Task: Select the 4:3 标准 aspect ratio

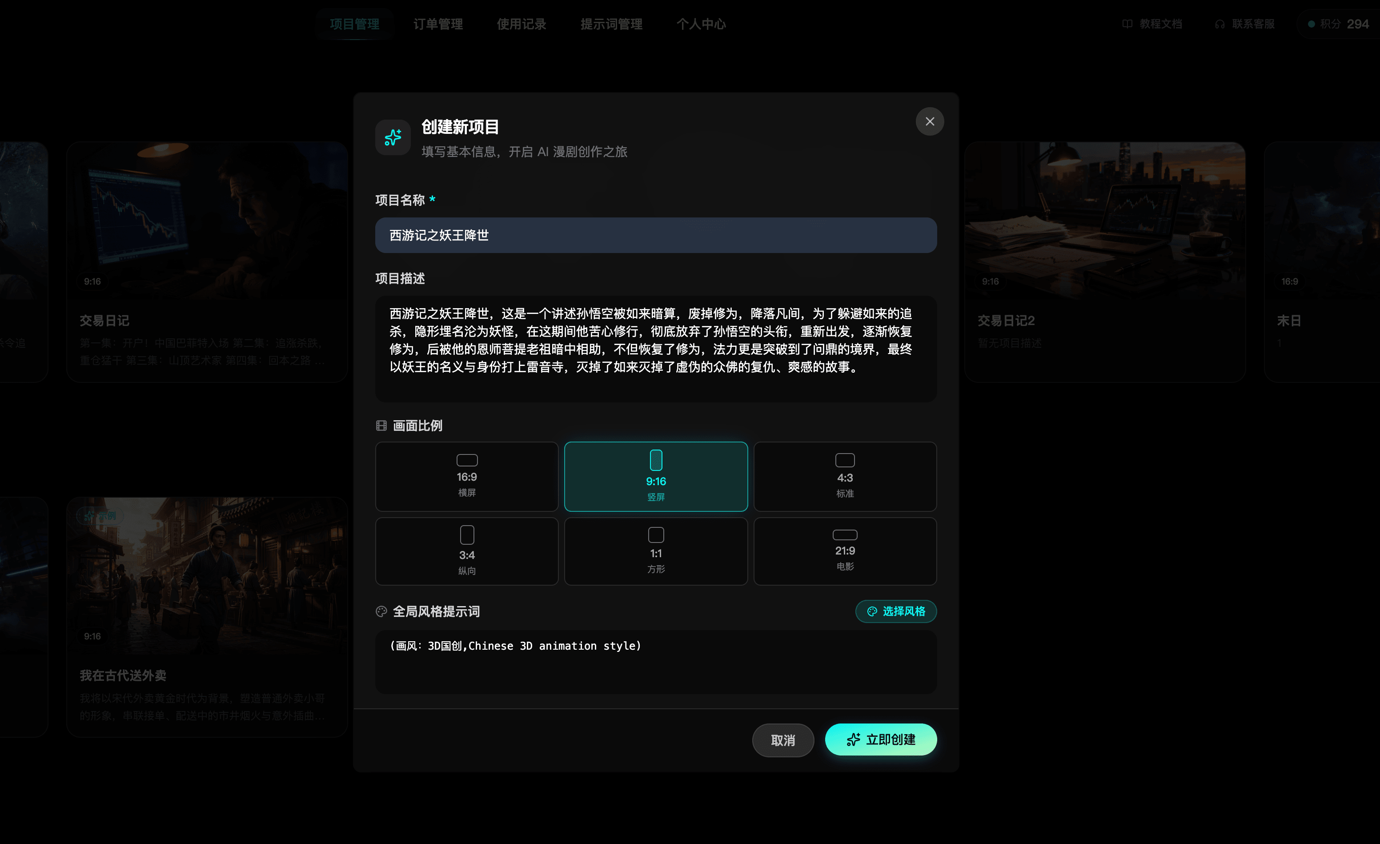Action: click(845, 477)
